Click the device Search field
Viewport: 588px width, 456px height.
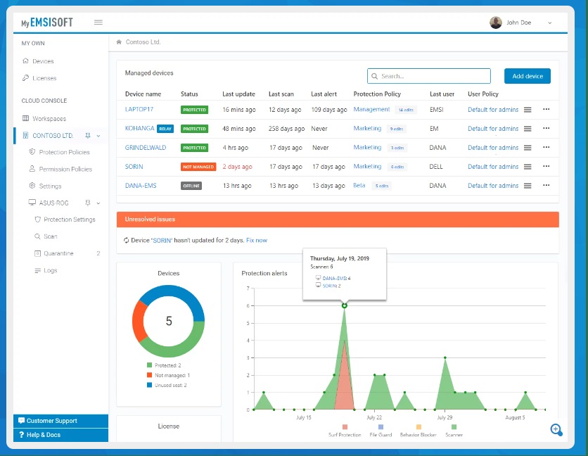(429, 76)
